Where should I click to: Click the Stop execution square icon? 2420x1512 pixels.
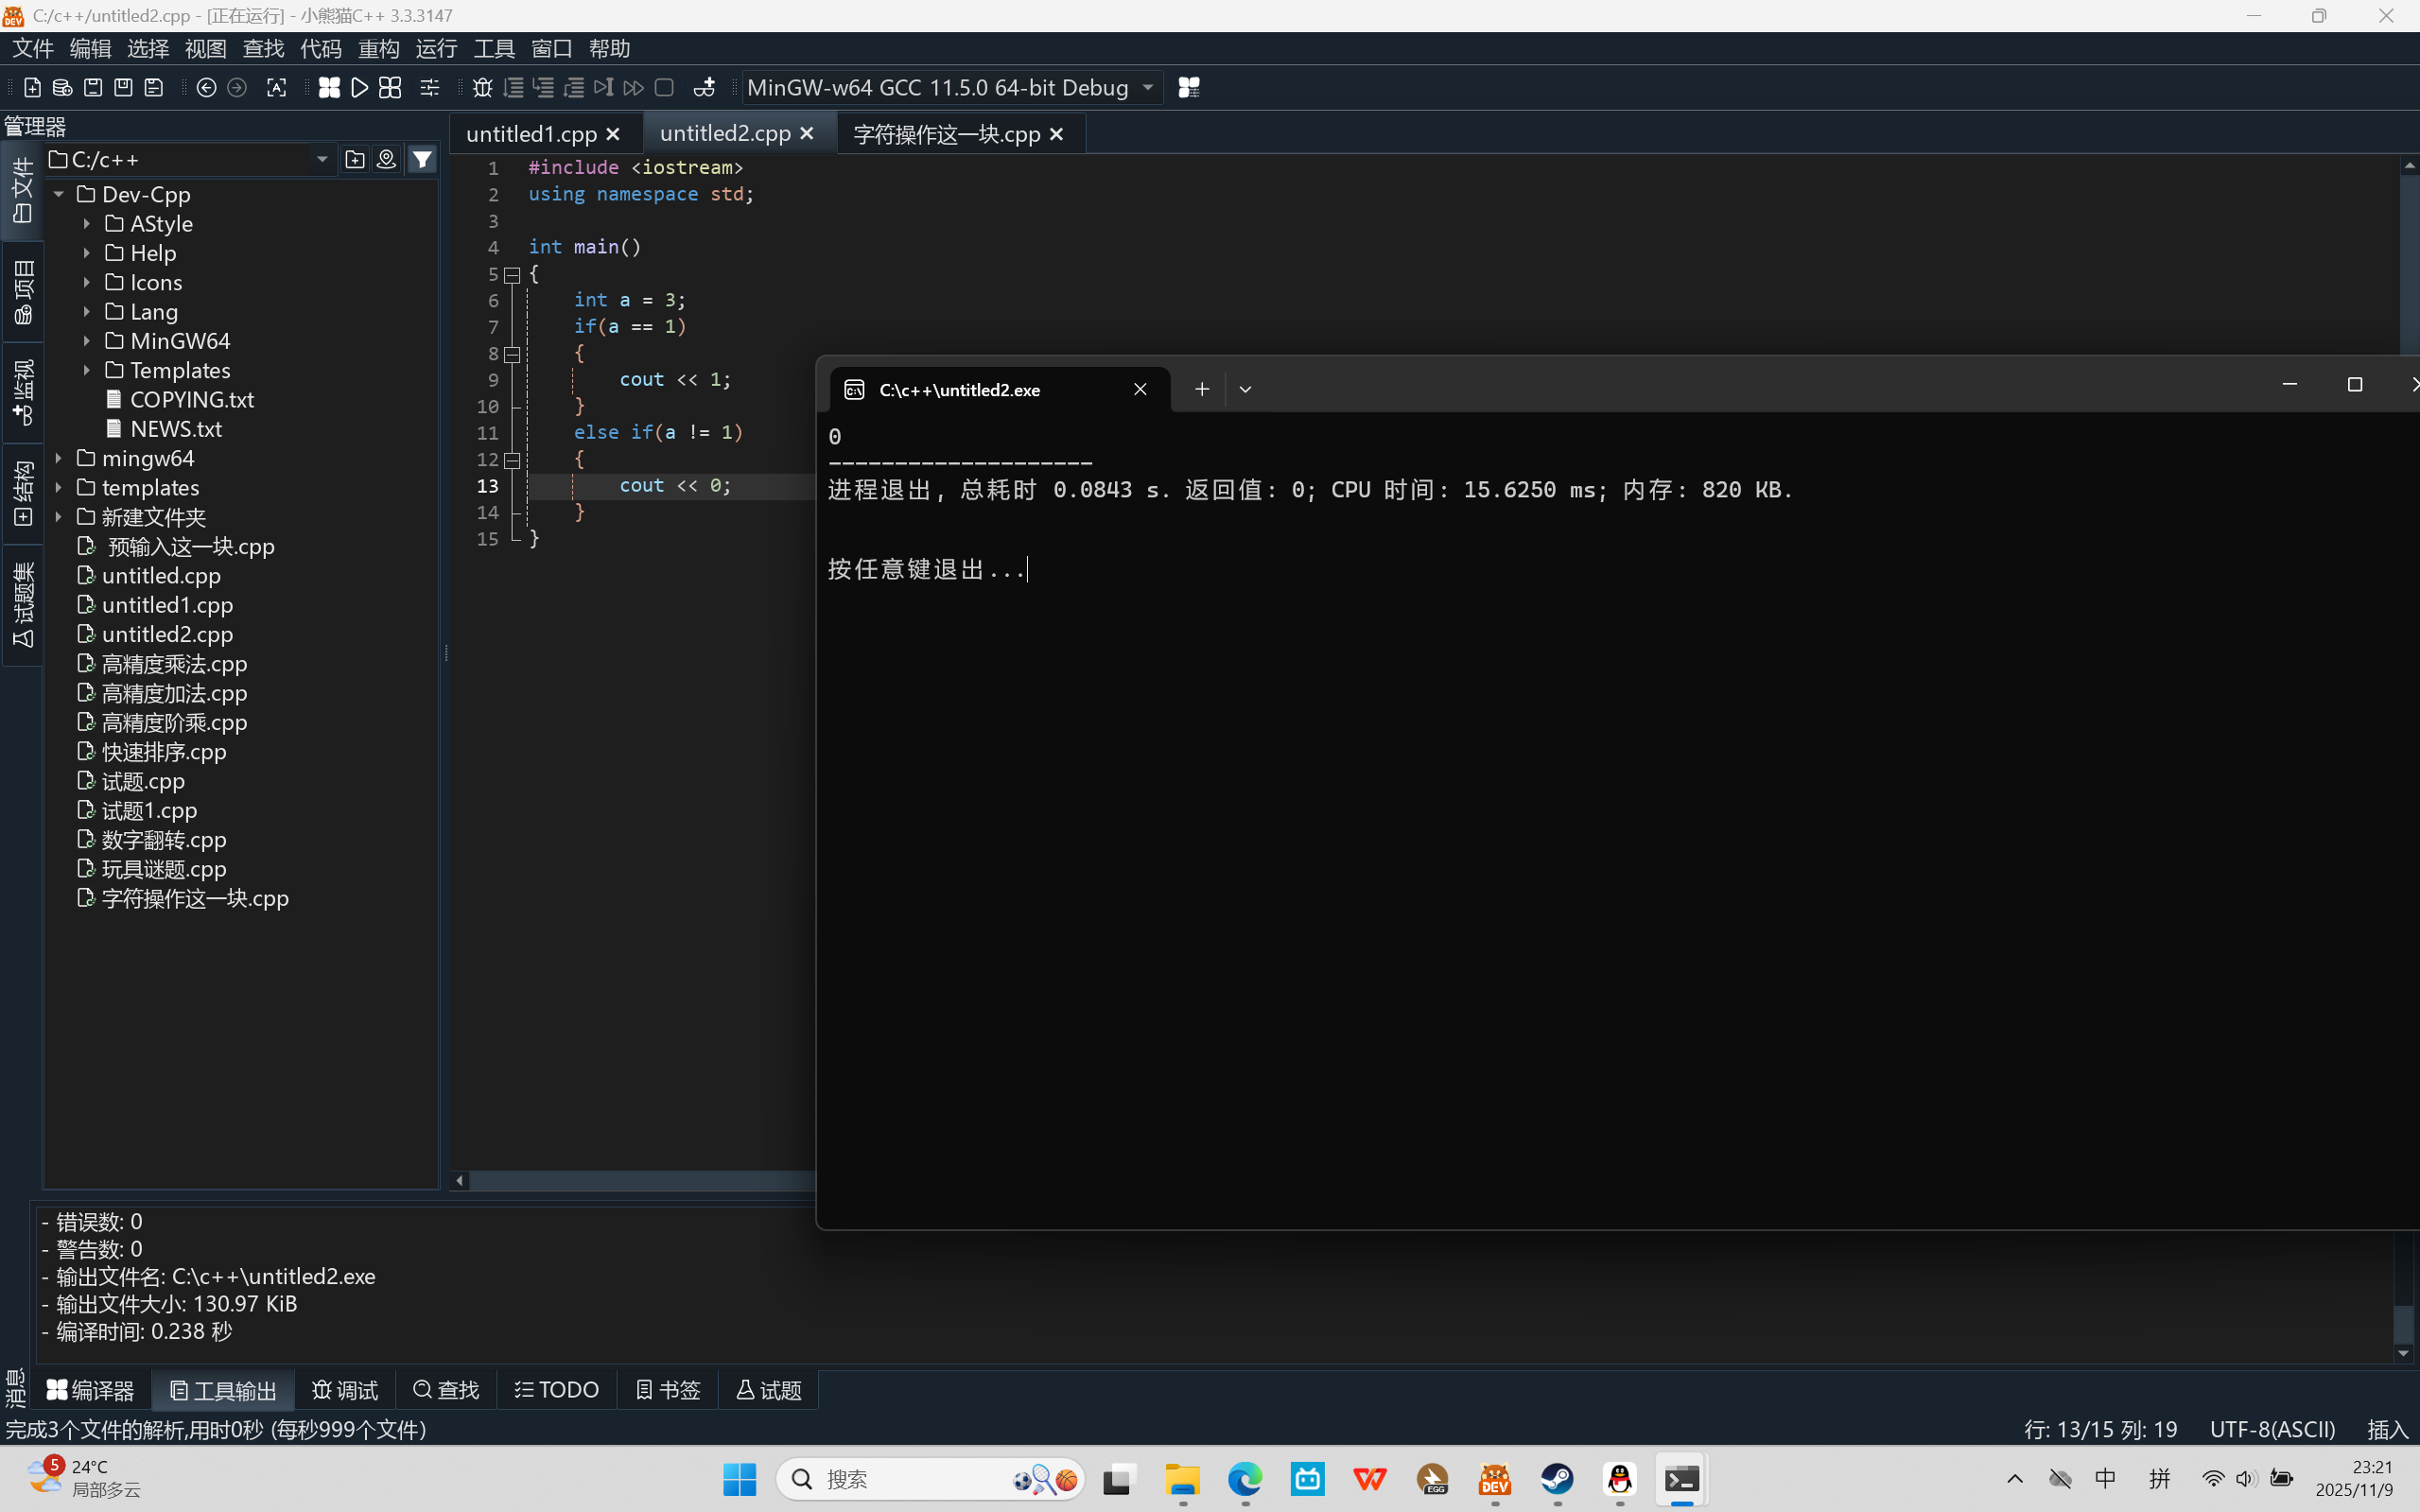[x=664, y=88]
